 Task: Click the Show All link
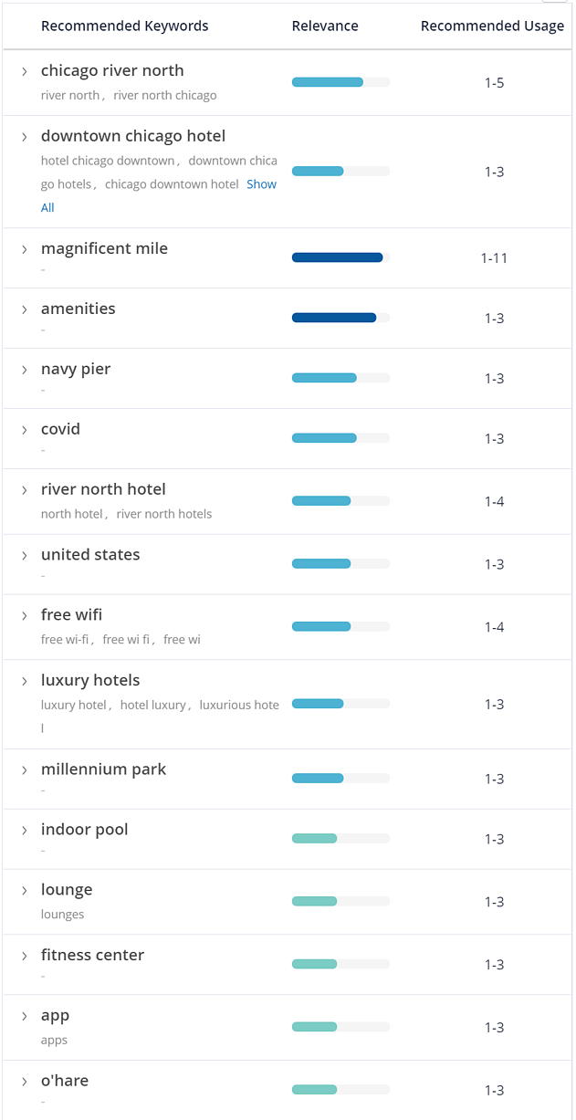tap(261, 184)
